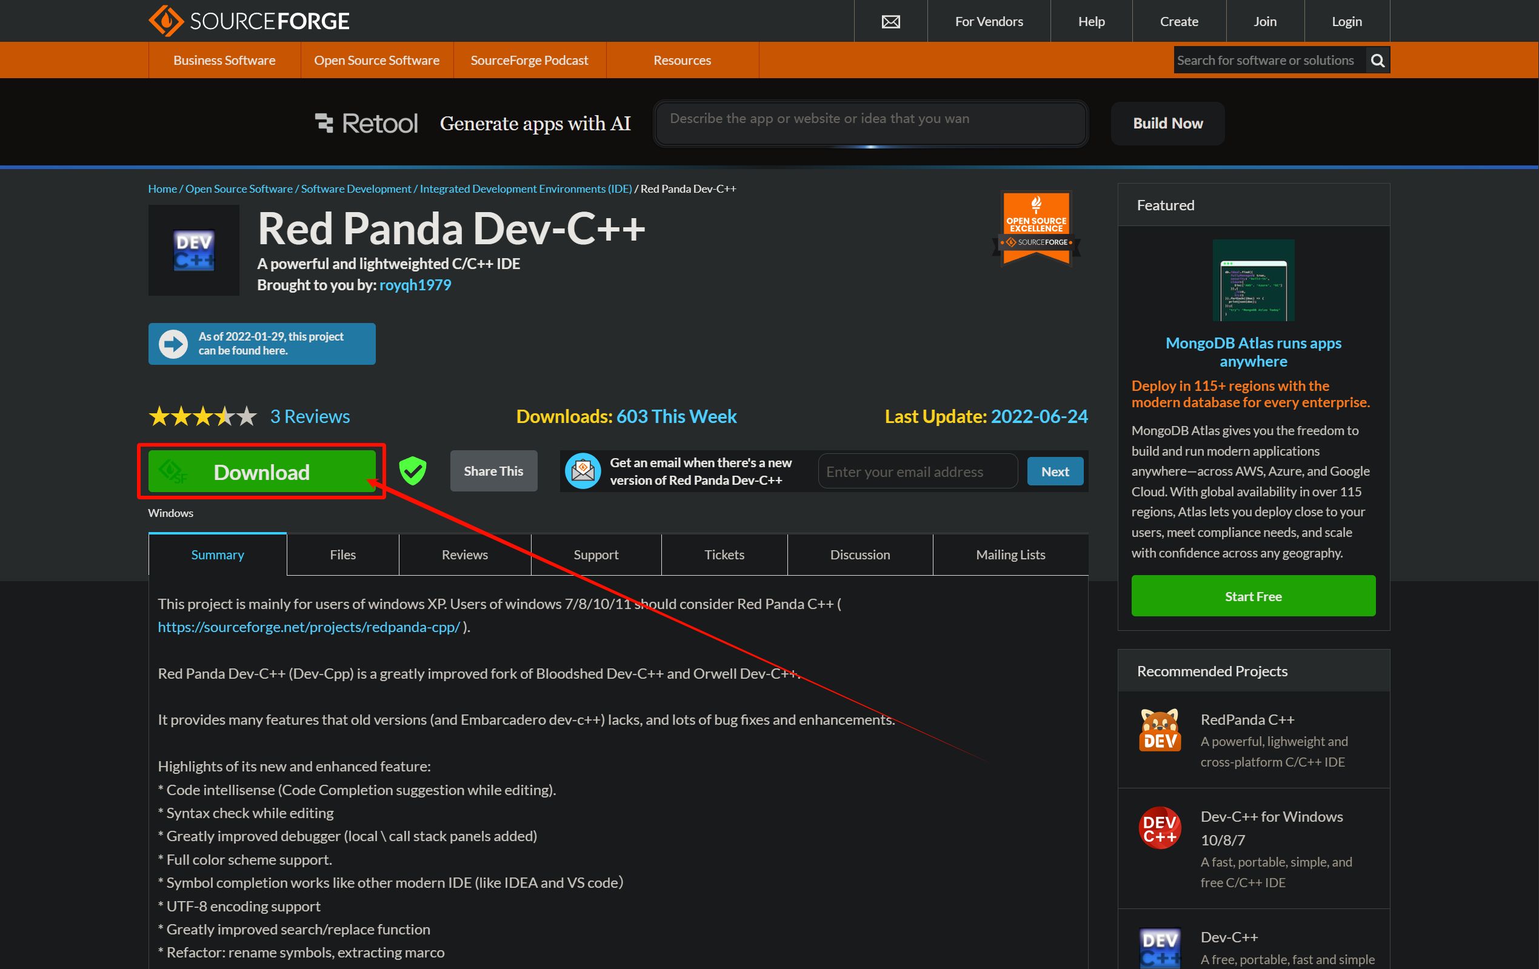Click the Windows platform label
1539x969 pixels.
[x=171, y=513]
